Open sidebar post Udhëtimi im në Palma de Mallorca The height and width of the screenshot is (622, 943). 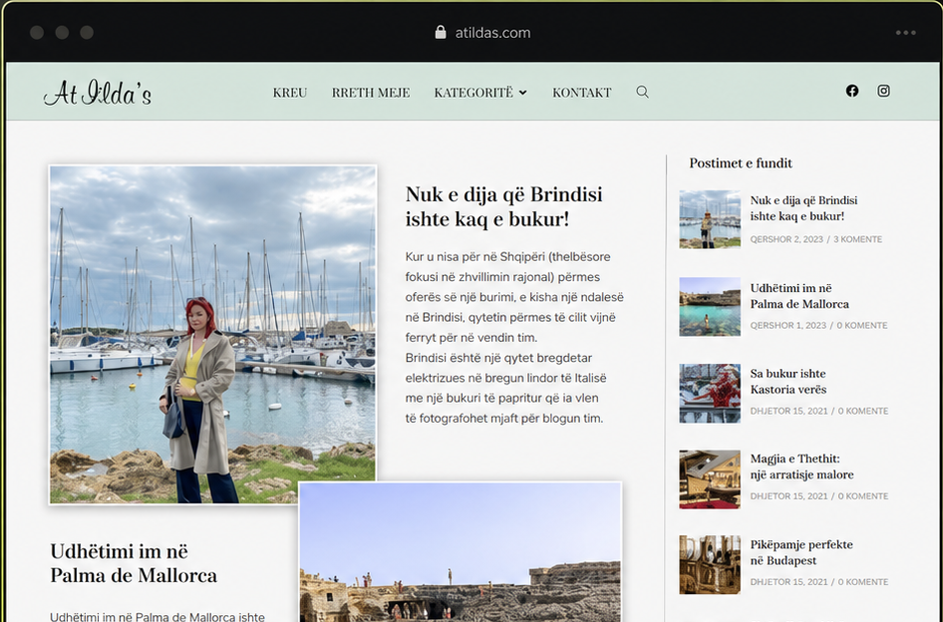pyautogui.click(x=799, y=296)
